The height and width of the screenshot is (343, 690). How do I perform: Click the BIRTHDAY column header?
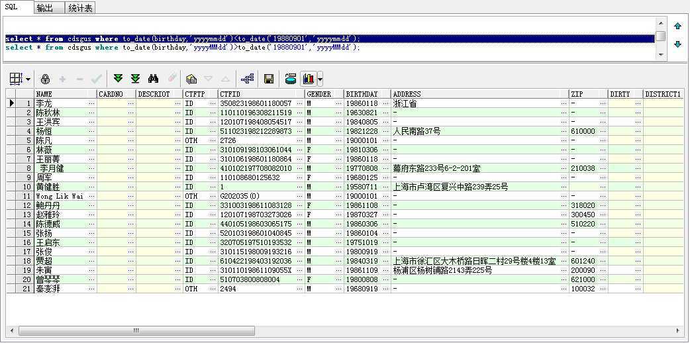pos(362,94)
